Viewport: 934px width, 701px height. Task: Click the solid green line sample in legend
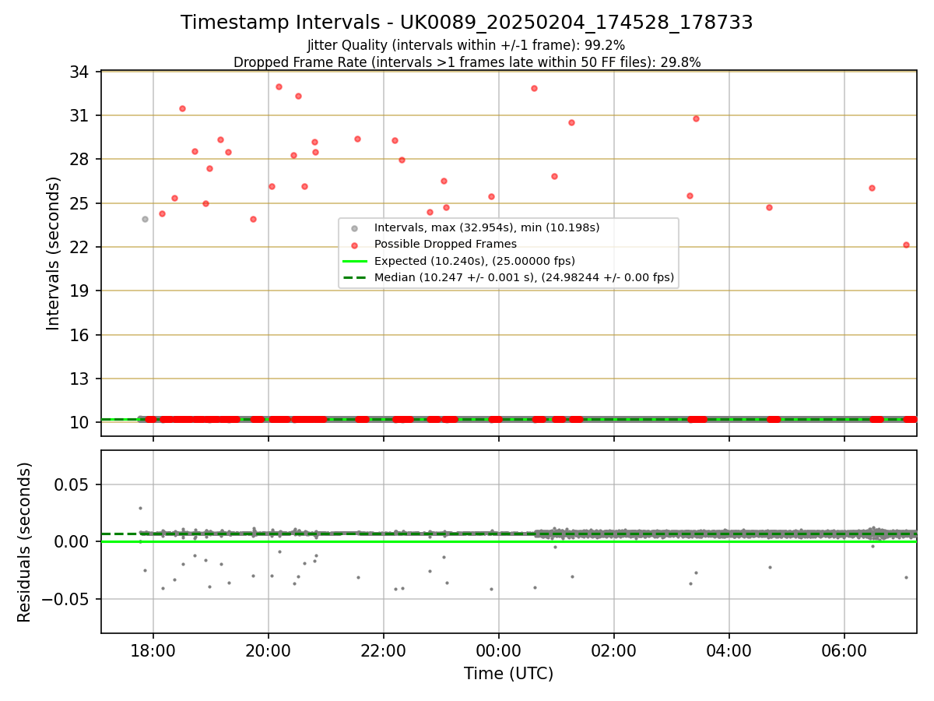(x=354, y=261)
